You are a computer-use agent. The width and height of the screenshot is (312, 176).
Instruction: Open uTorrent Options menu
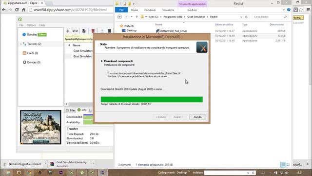[x=31, y=25]
